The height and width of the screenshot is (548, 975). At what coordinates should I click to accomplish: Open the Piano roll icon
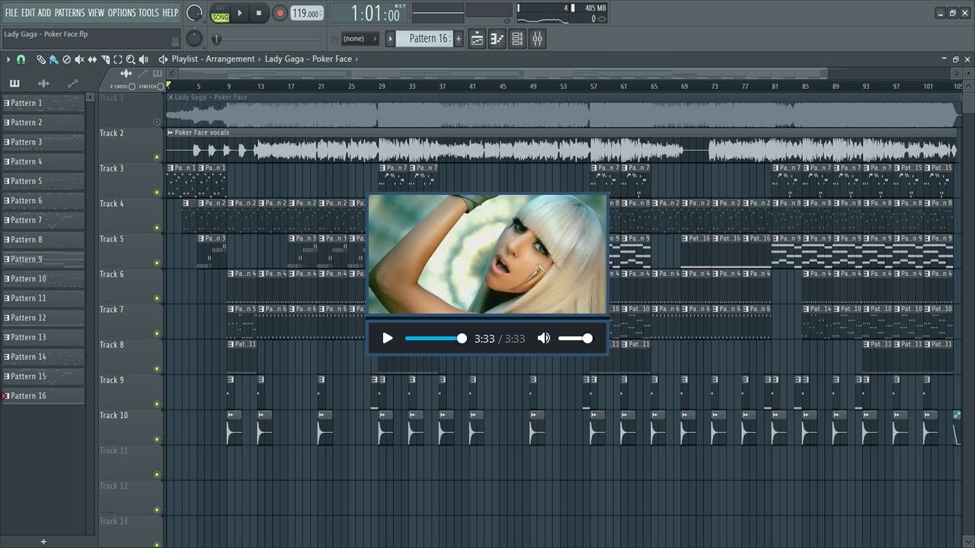pos(497,39)
